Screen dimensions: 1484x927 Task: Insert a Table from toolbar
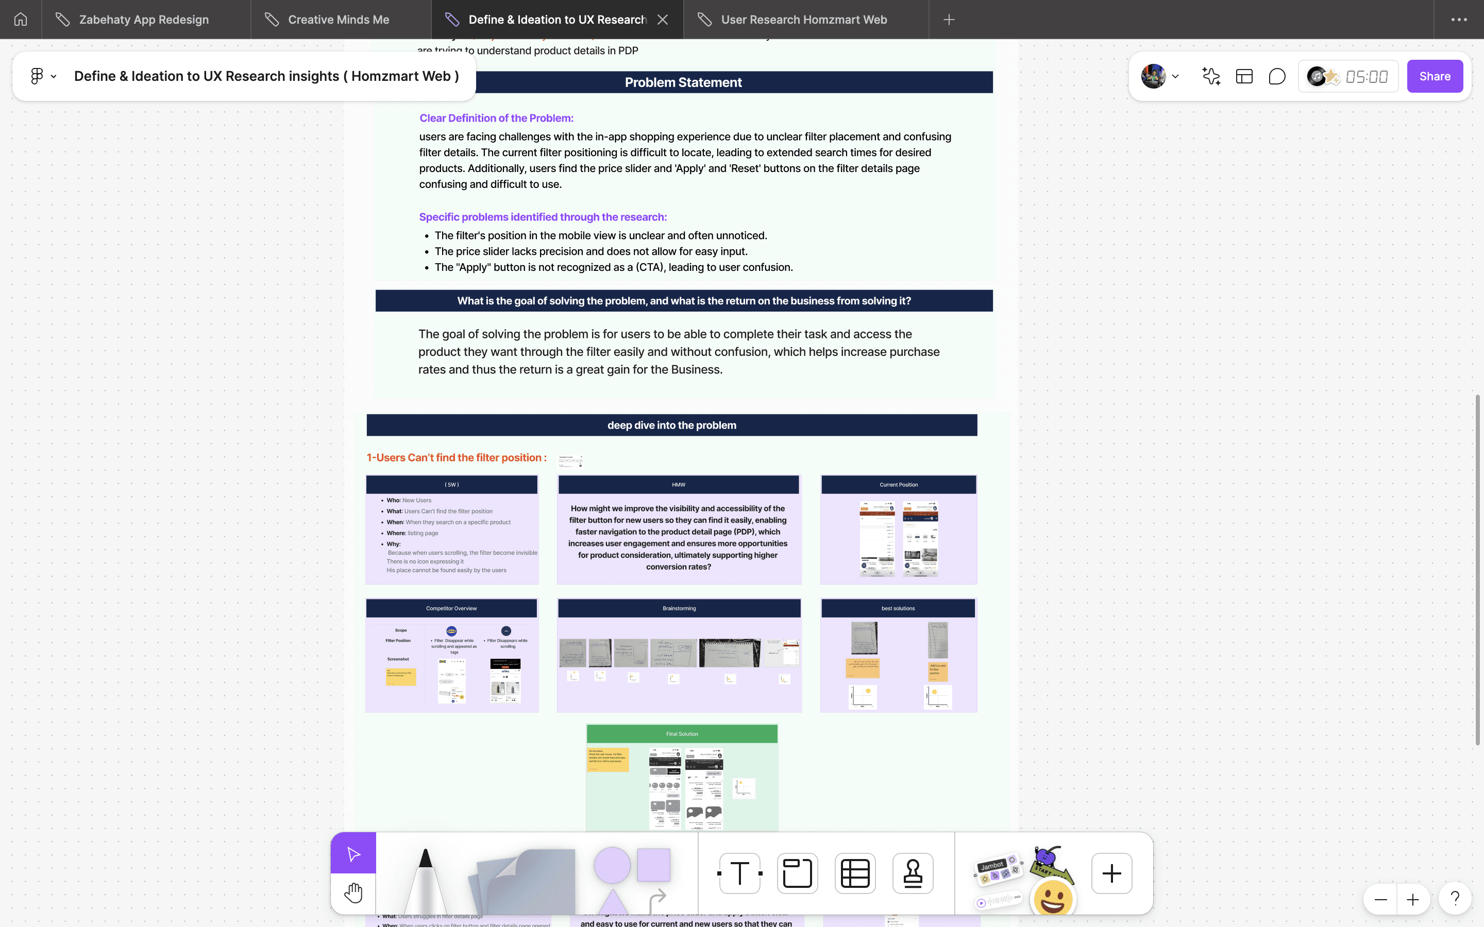[x=855, y=873]
